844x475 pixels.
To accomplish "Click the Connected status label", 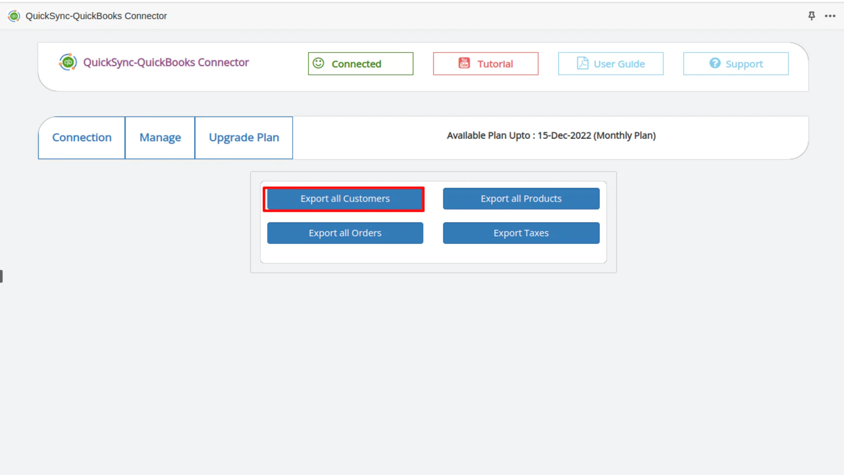I will click(x=356, y=64).
